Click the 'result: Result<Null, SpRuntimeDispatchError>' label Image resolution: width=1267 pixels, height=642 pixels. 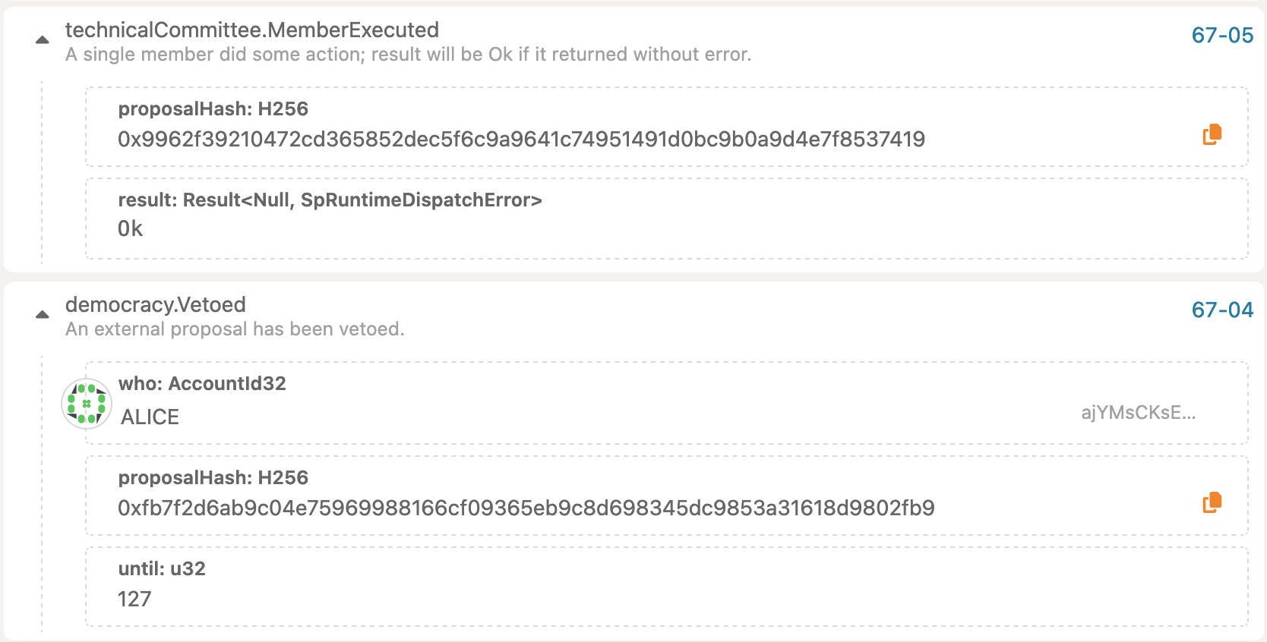(330, 200)
